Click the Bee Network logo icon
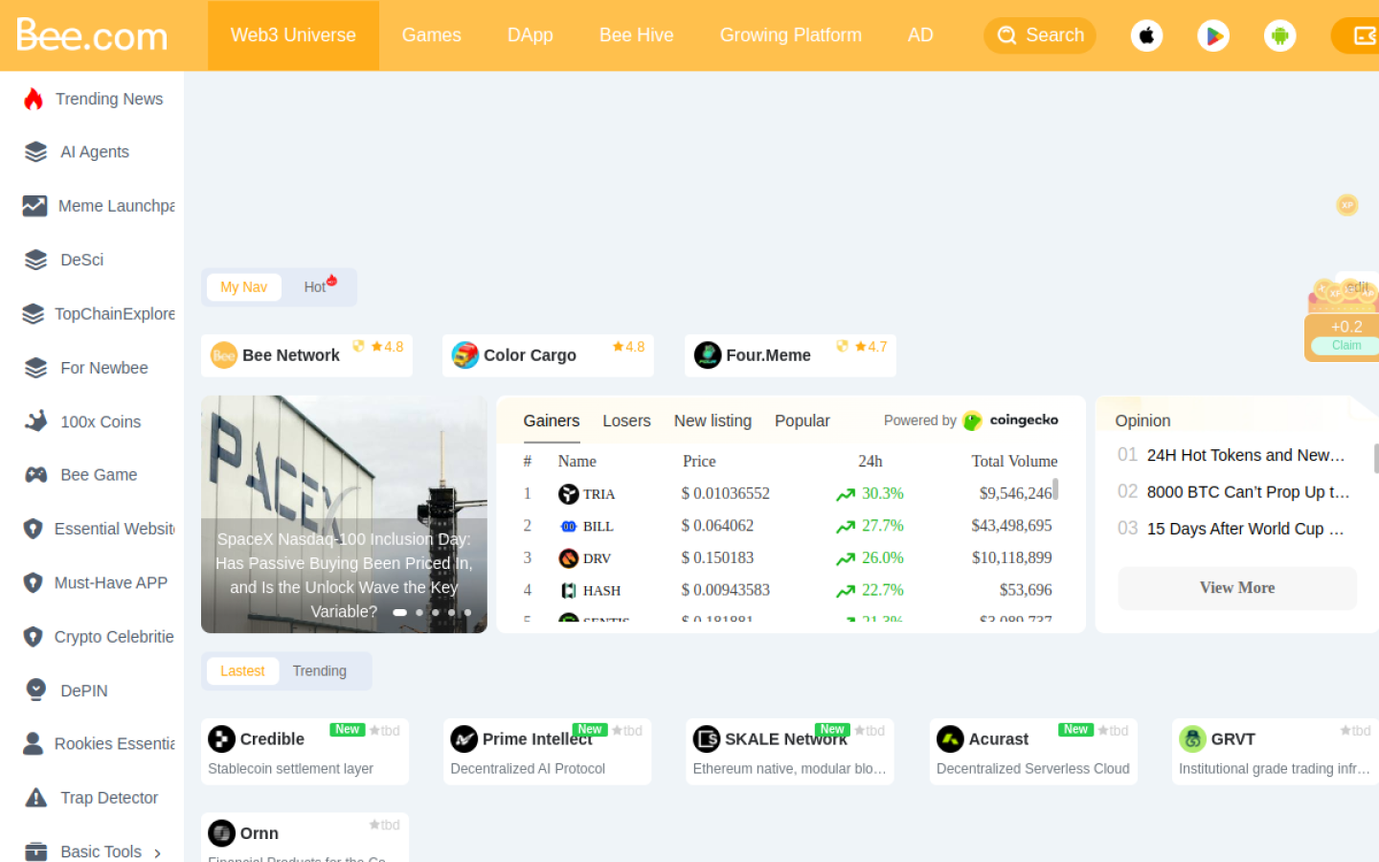Image resolution: width=1379 pixels, height=862 pixels. [223, 355]
